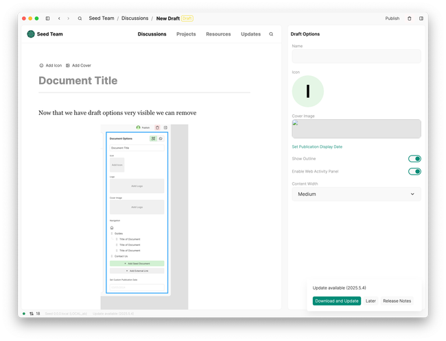The height and width of the screenshot is (341, 446).
Task: Go to the Updates tab
Action: click(x=250, y=34)
